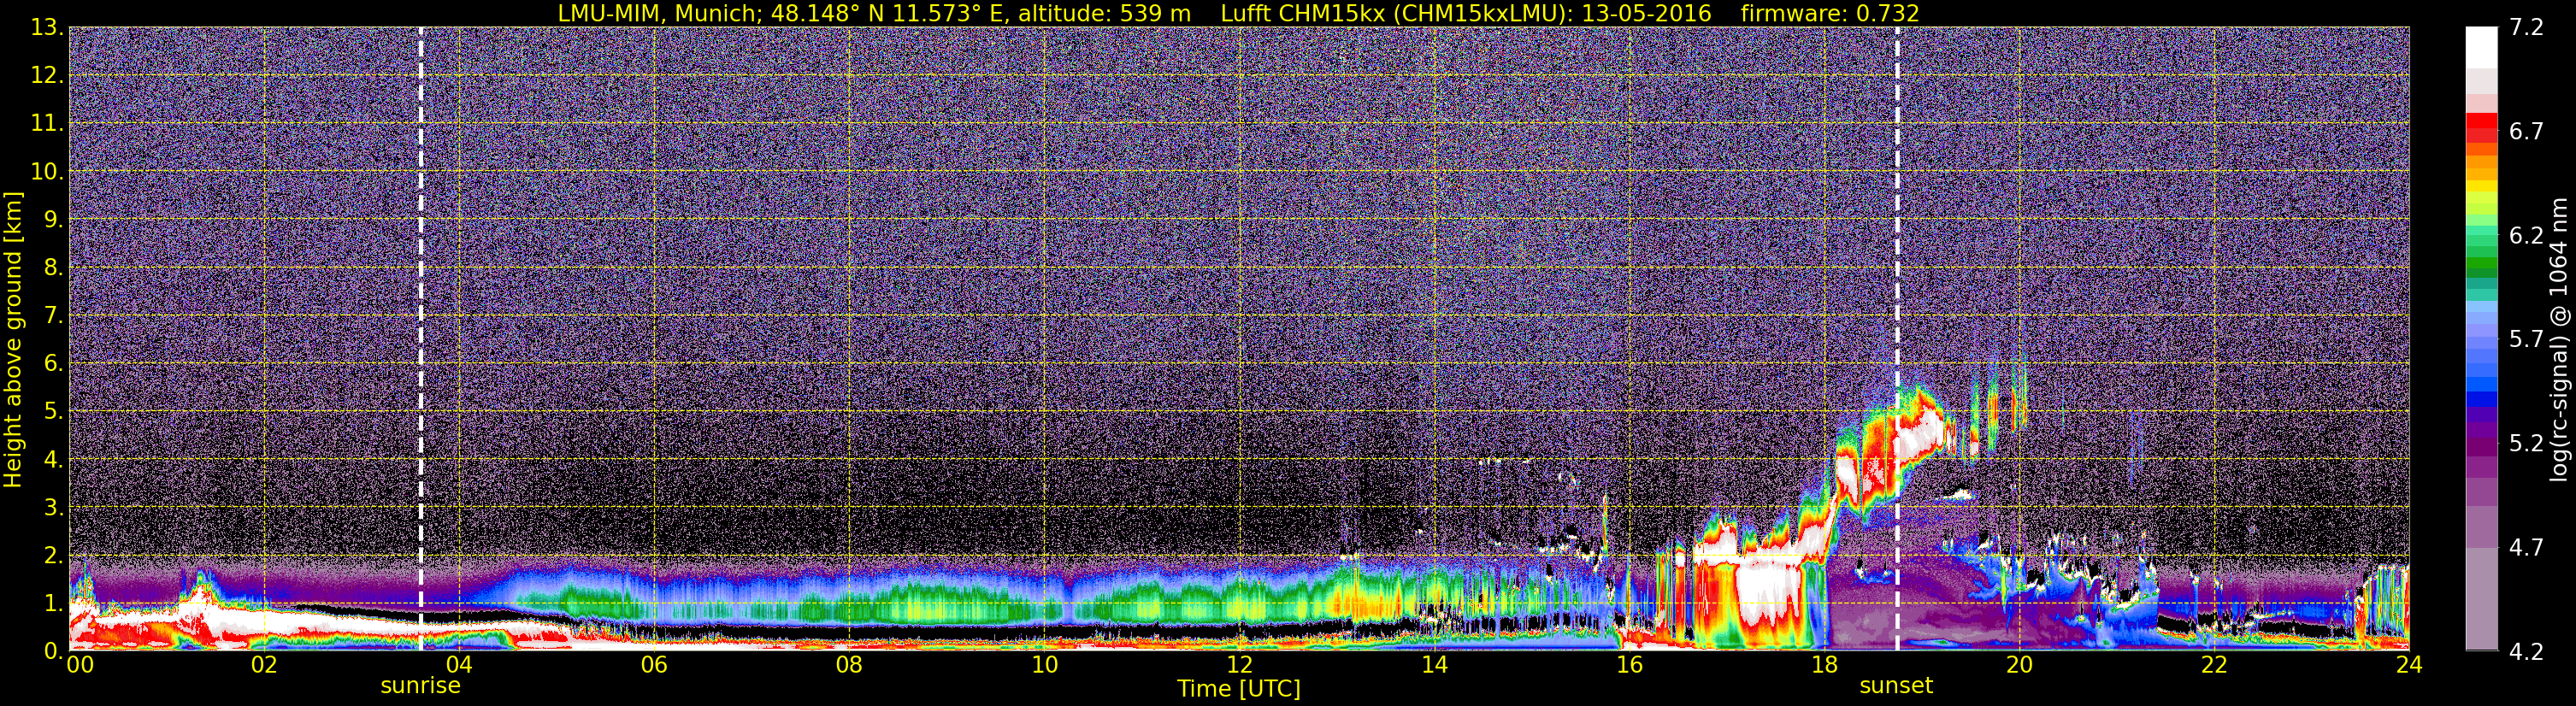Click the 7. tick on the height axis
Image resolution: width=2576 pixels, height=706 pixels.
click(x=53, y=315)
